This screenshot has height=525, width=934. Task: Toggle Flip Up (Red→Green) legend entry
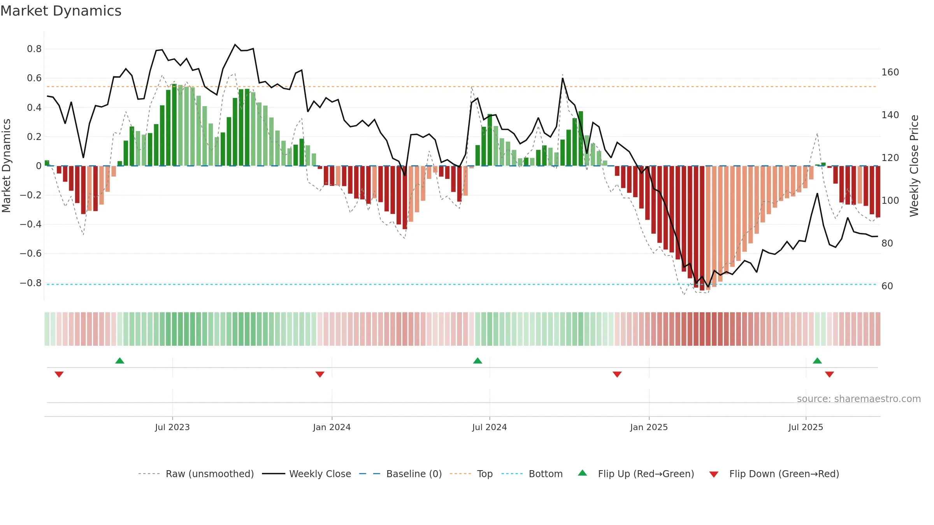[636, 474]
